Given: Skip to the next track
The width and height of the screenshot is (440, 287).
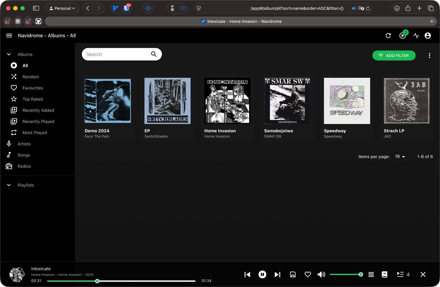Looking at the screenshot, I should tap(277, 274).
